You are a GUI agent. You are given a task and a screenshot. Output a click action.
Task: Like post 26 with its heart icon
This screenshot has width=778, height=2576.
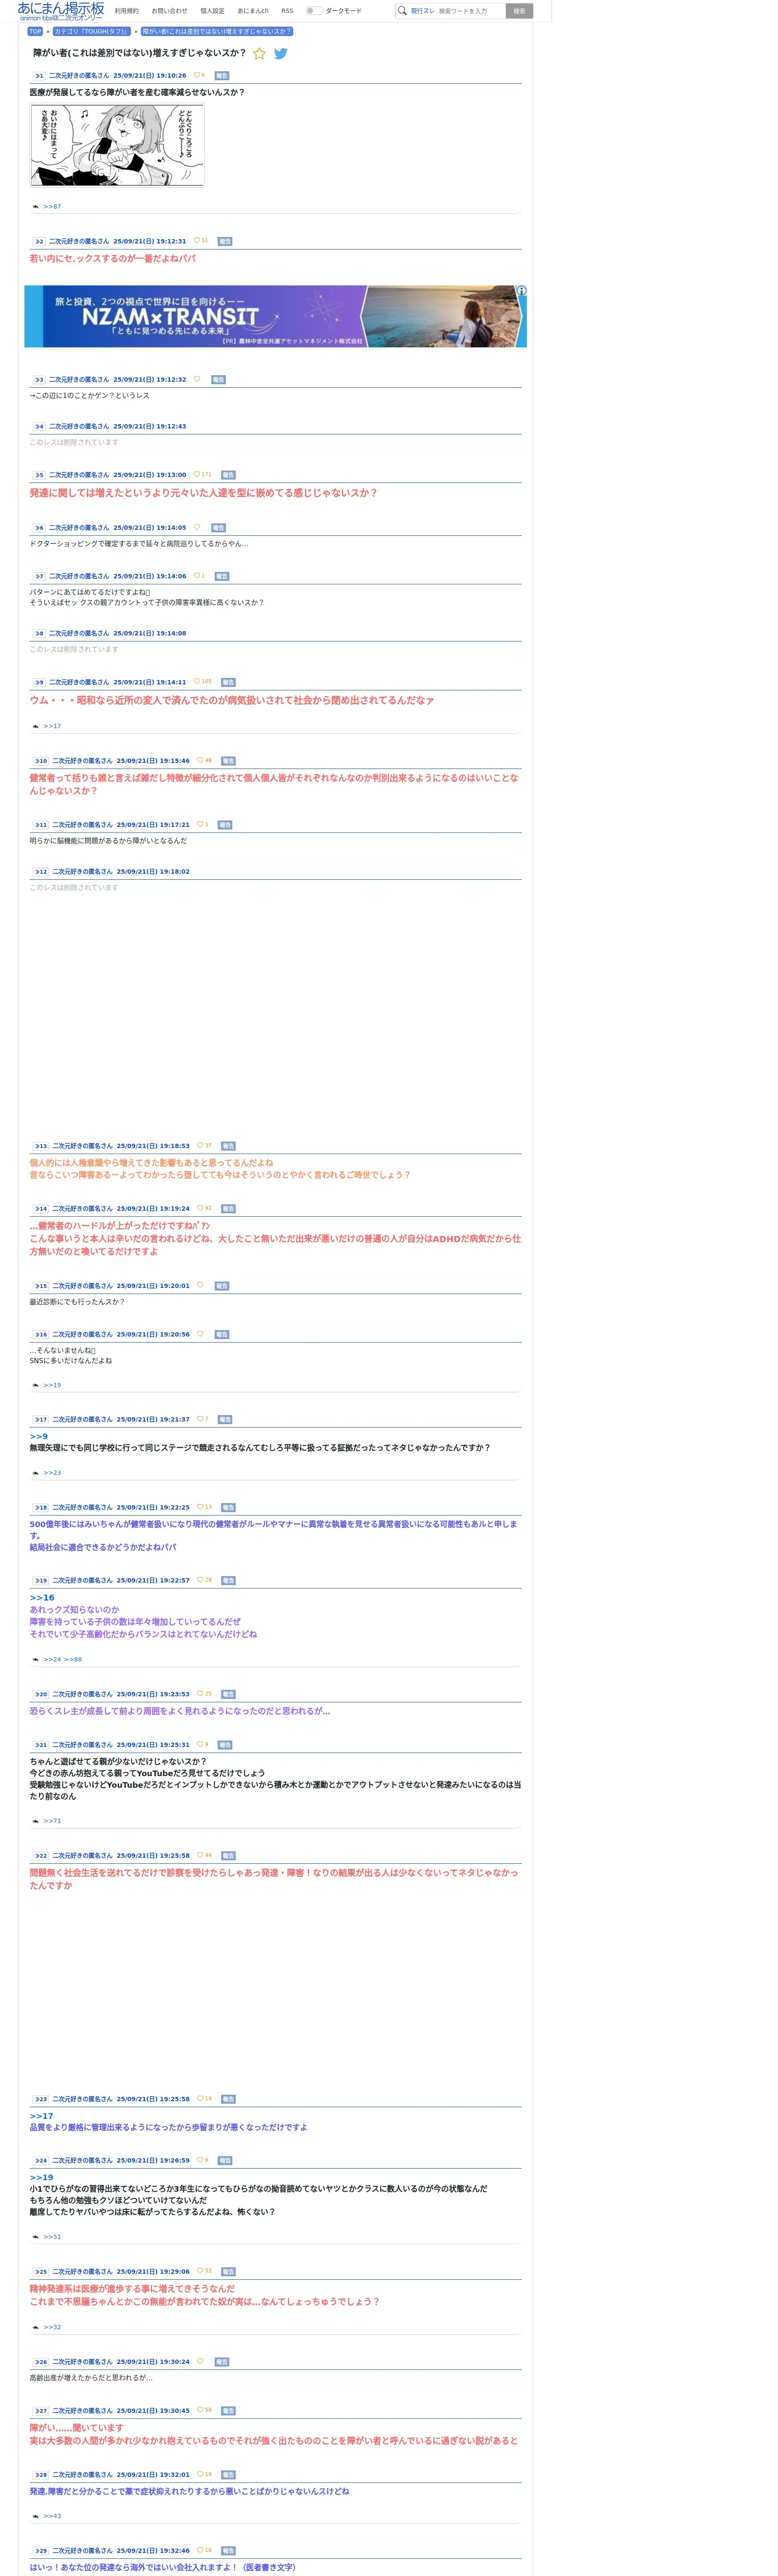200,2361
